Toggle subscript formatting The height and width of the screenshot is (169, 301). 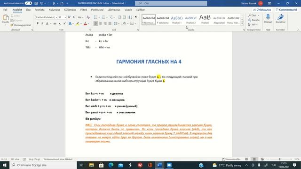[x=60, y=23]
